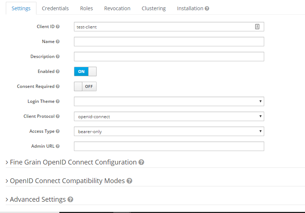This screenshot has height=213, width=305.
Task: Click the contact card icon in Client ID field
Action: point(257,27)
